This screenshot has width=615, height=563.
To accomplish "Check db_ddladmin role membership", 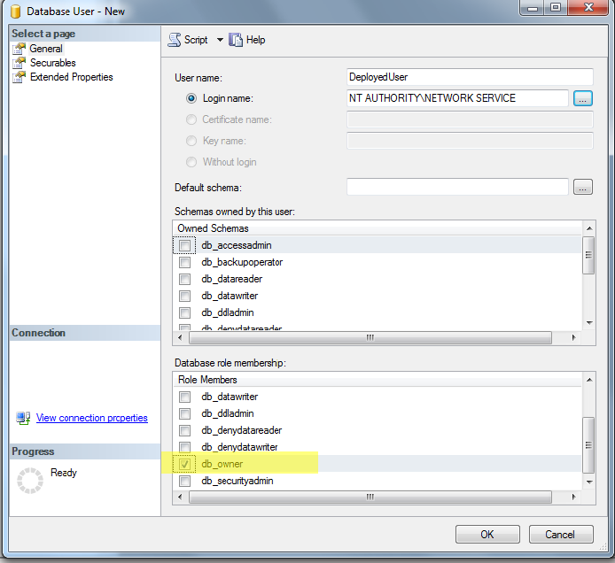I will [184, 413].
